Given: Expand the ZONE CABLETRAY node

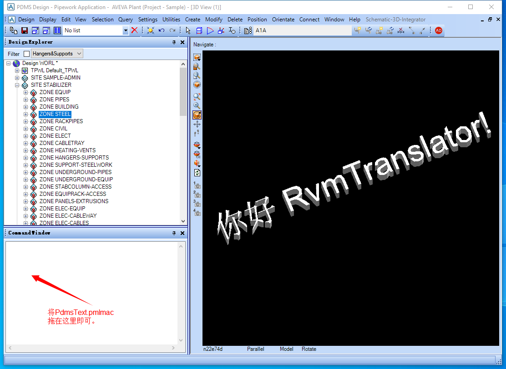Looking at the screenshot, I should pos(26,143).
